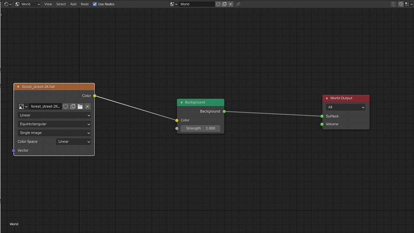Expand the toolbar arrow at editor's left edge
The image size is (414, 233).
click(x=1, y=15)
